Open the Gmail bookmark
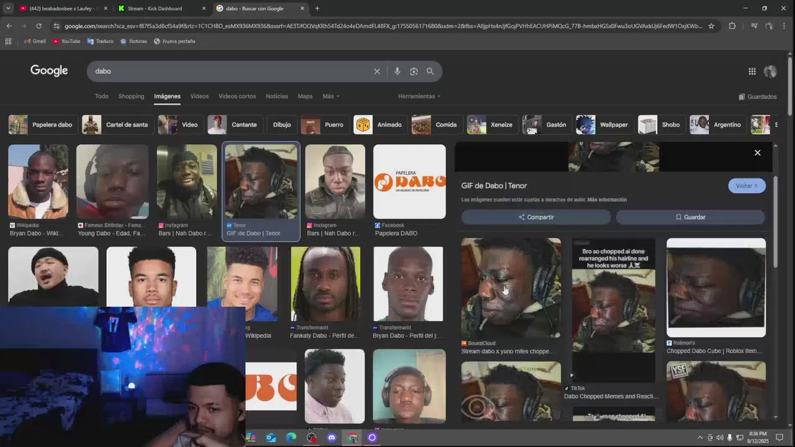 click(x=35, y=41)
